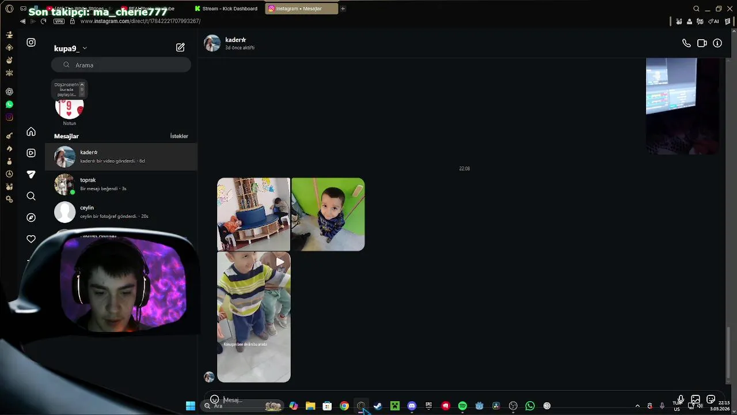Open Opera main menu logo

coord(9,9)
